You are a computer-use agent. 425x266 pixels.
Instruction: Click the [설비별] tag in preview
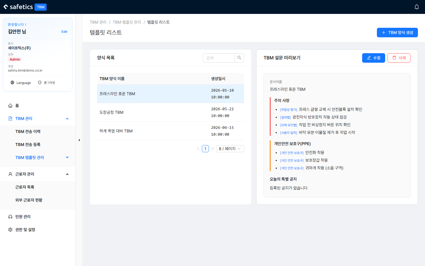(x=285, y=117)
